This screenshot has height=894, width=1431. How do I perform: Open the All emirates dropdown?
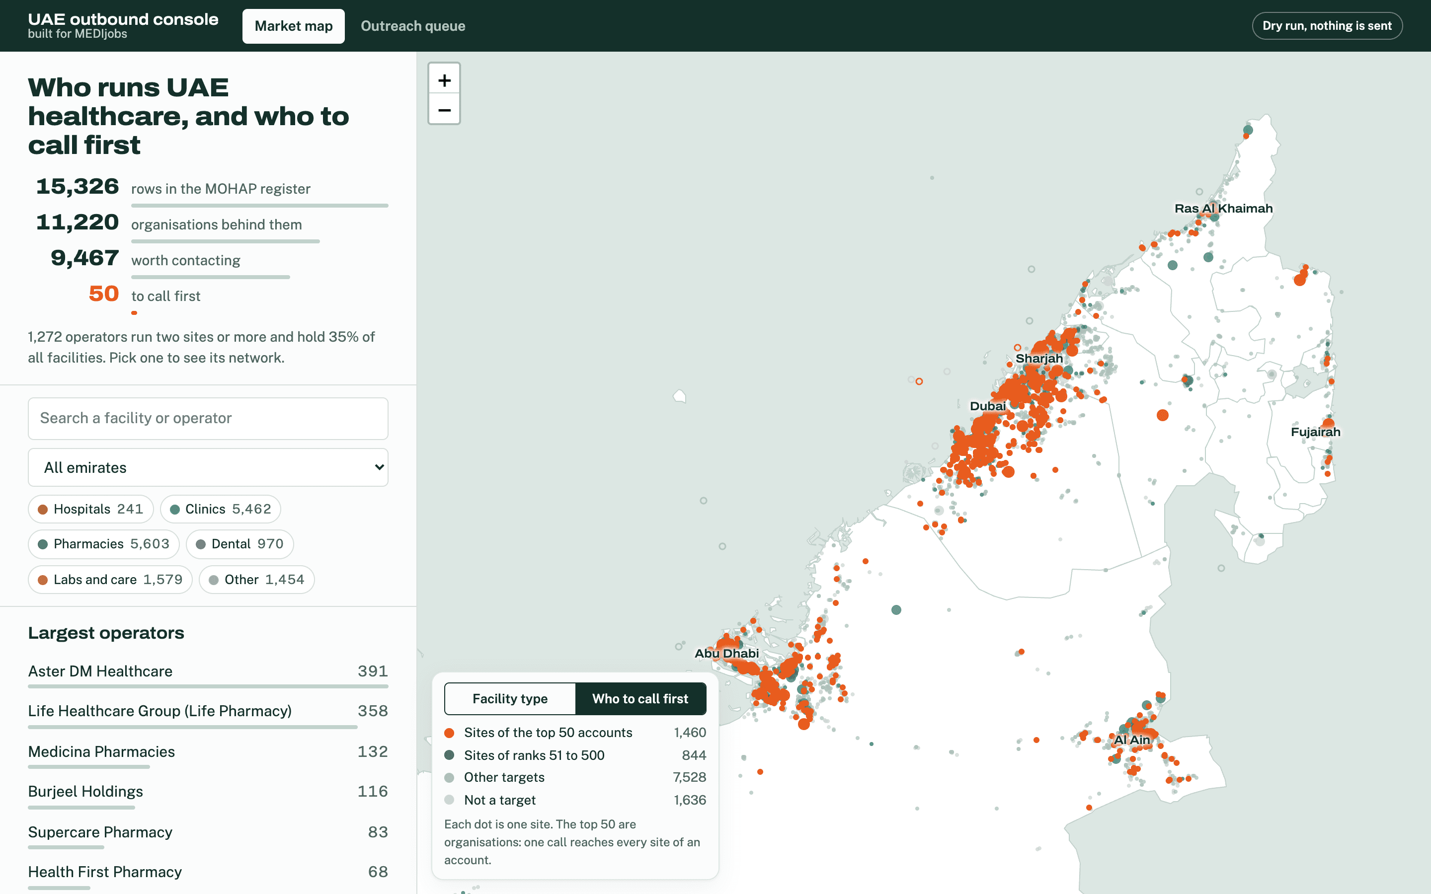tap(208, 467)
